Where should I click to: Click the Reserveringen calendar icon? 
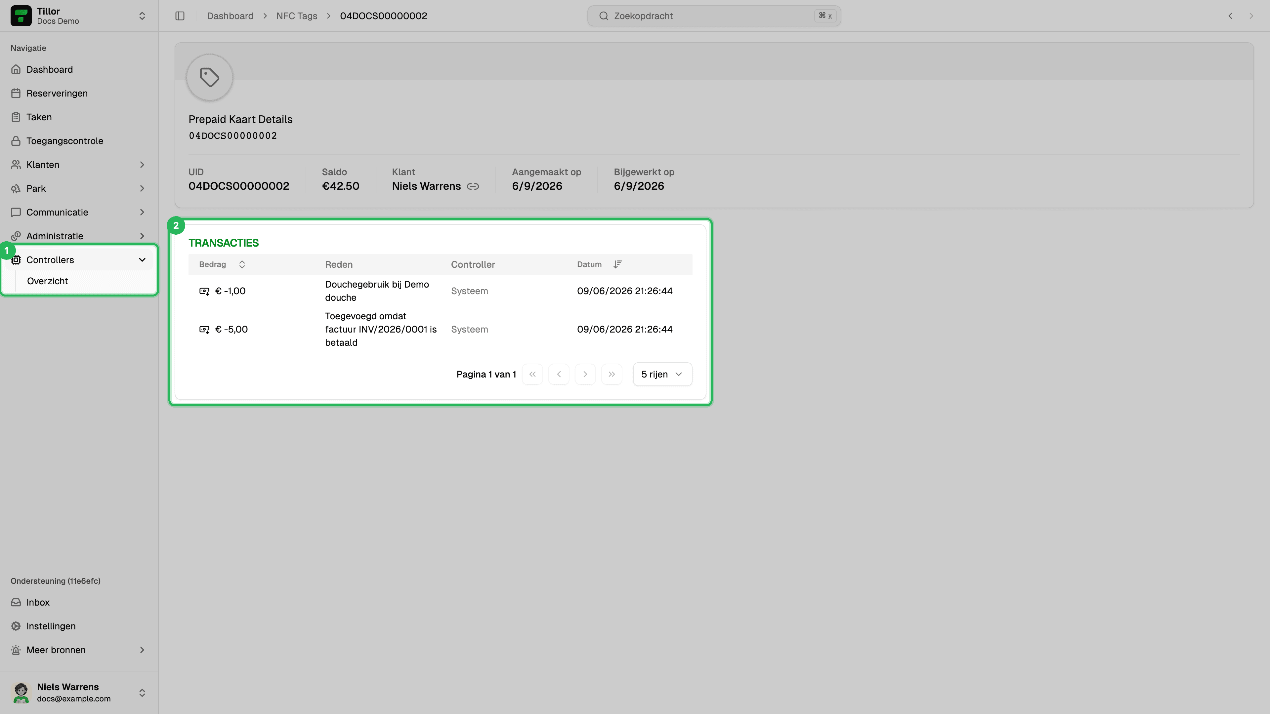(16, 93)
